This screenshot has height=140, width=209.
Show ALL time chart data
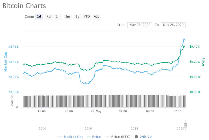[x=96, y=16]
